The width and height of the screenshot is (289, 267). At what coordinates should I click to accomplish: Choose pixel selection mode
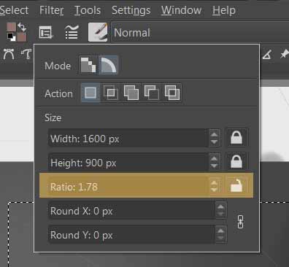click(x=88, y=65)
